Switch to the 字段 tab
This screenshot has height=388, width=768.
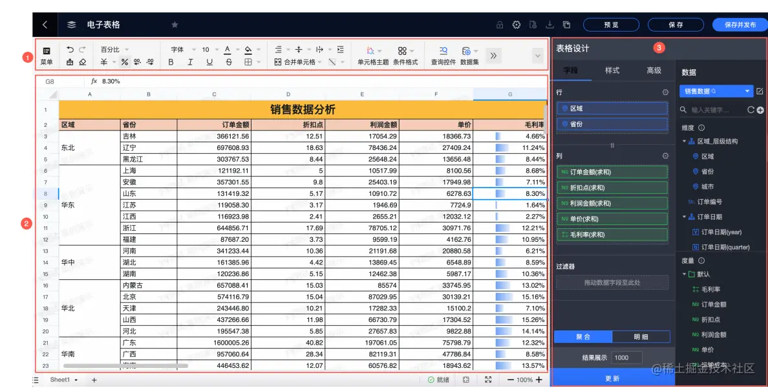[571, 70]
